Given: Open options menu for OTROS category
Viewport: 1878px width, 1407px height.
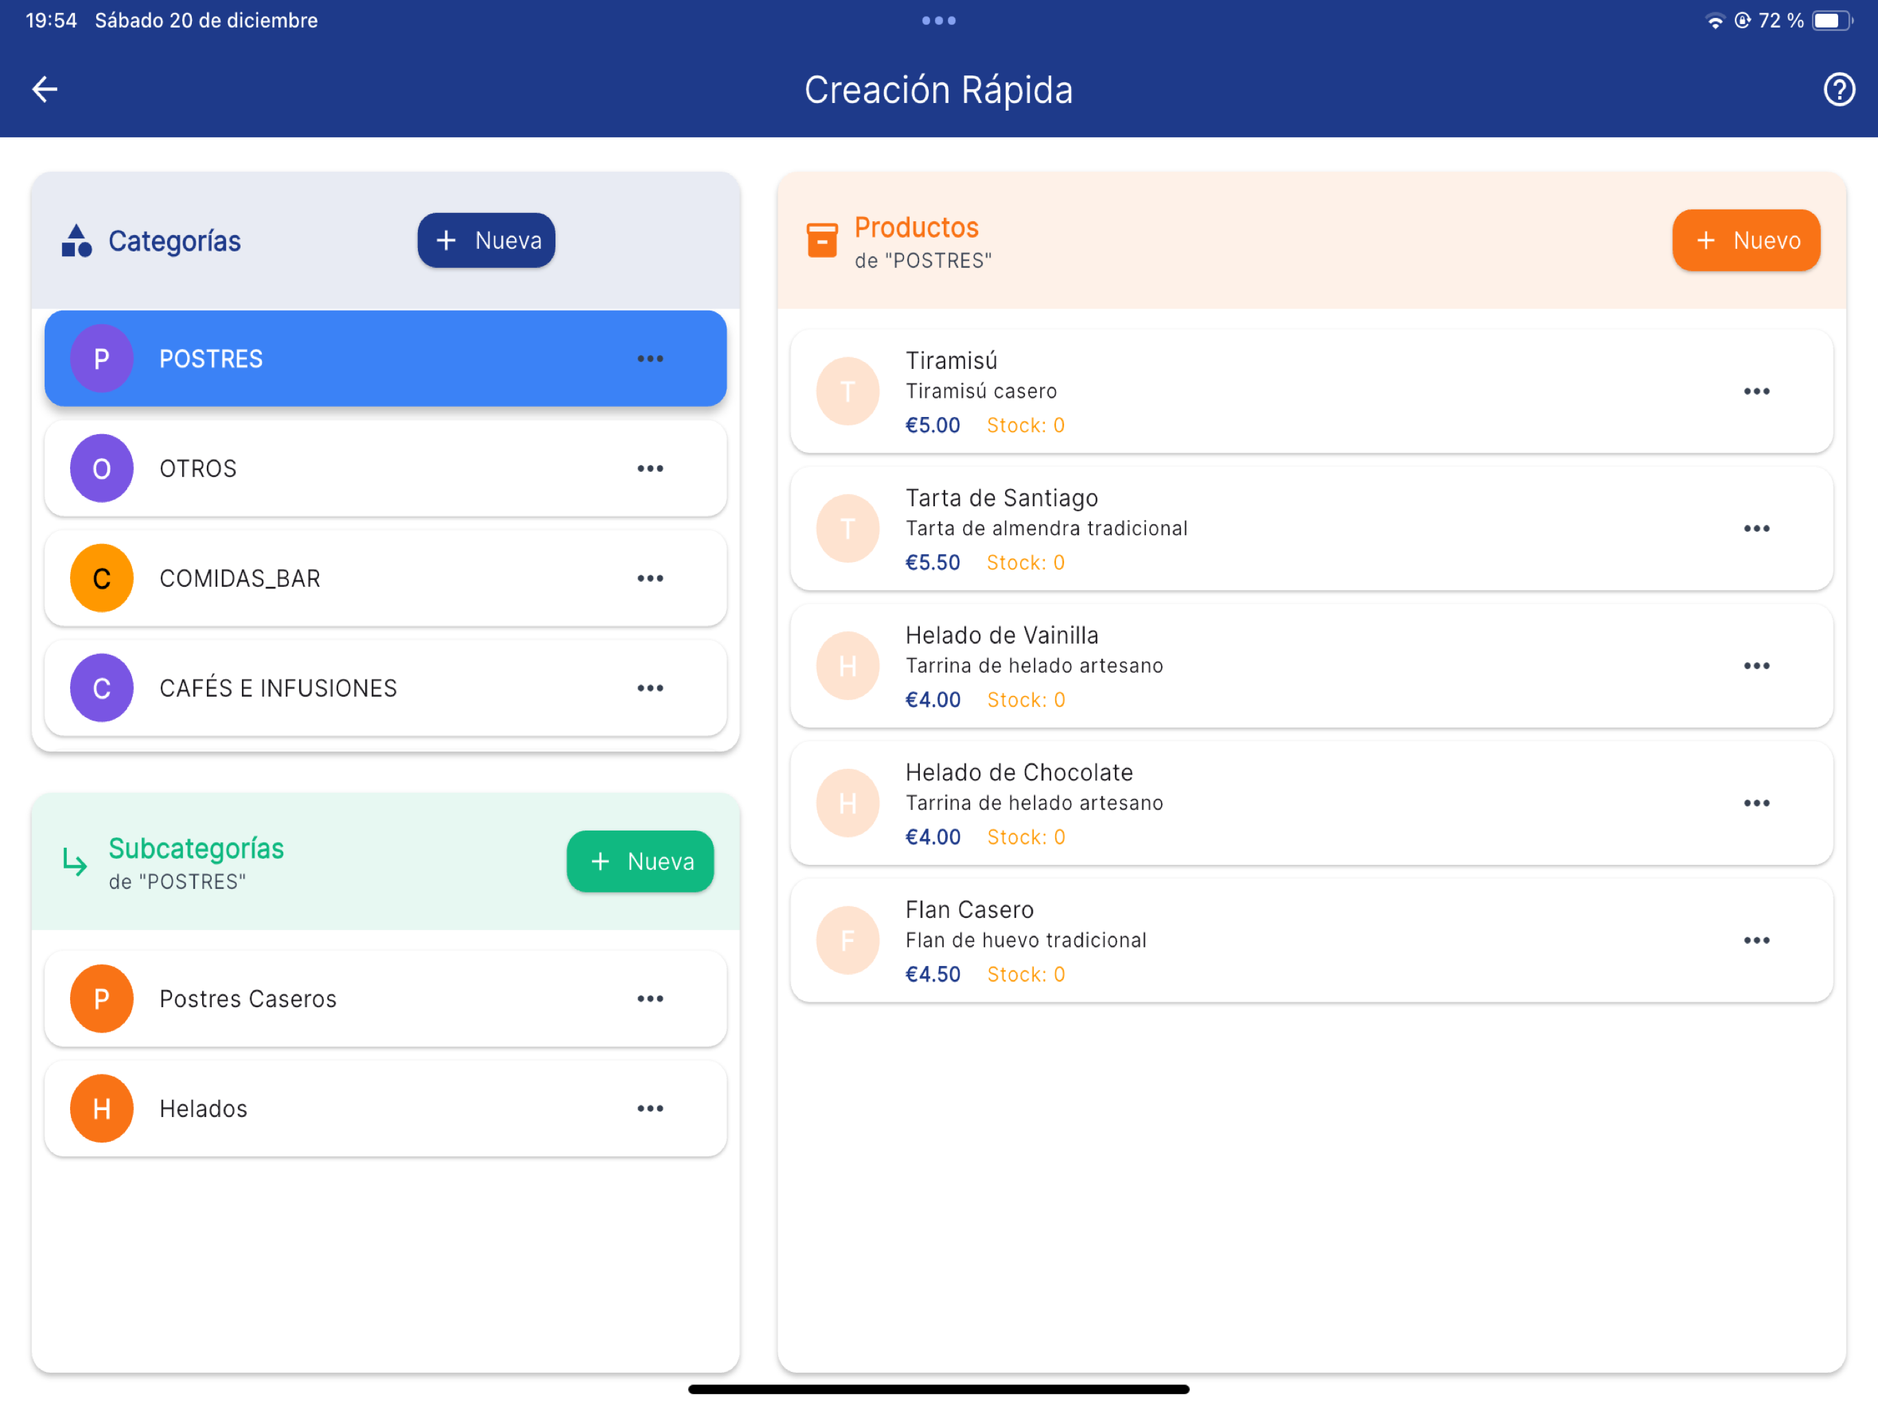Looking at the screenshot, I should tap(650, 469).
